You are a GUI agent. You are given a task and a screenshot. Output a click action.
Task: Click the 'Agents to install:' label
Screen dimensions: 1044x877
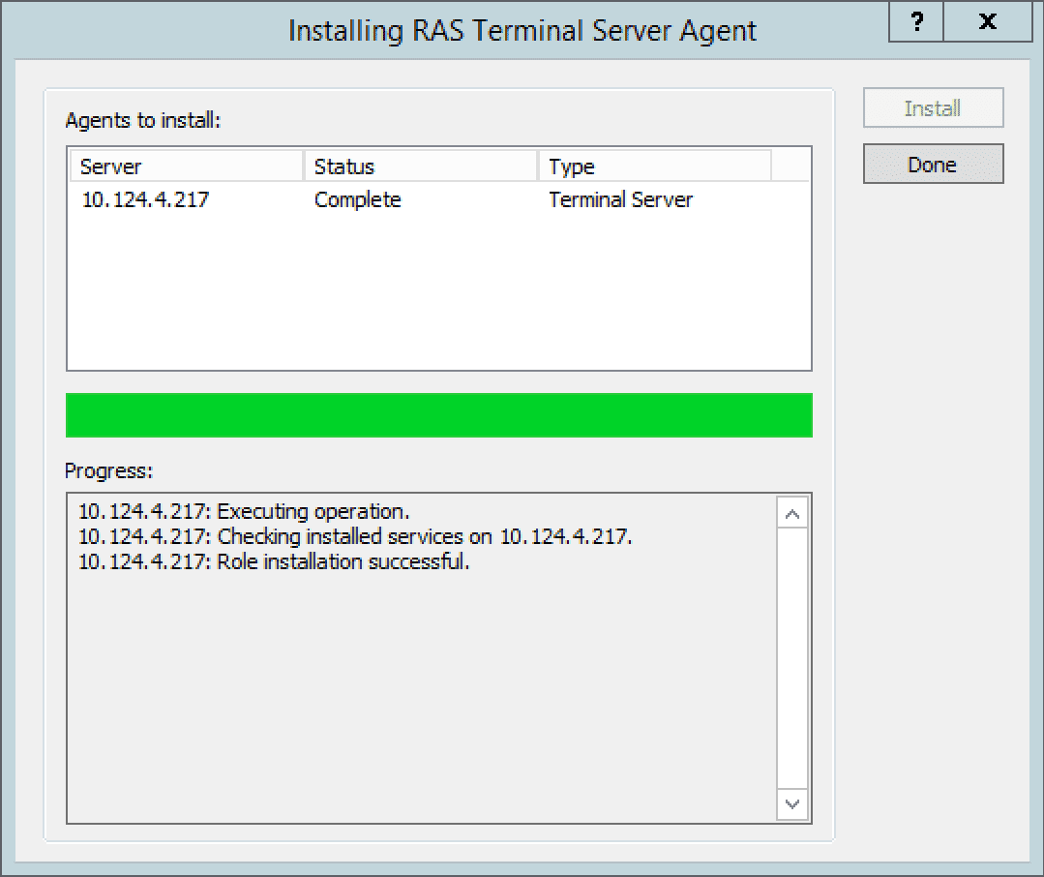(143, 121)
